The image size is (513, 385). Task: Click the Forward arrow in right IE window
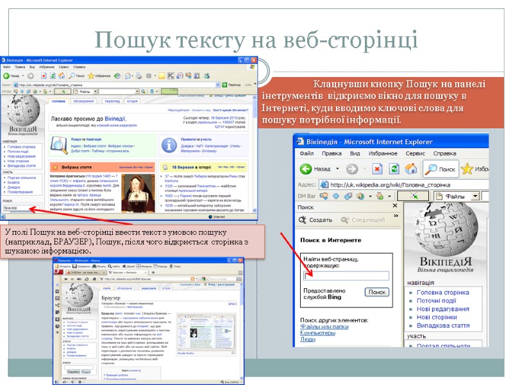pyautogui.click(x=352, y=169)
